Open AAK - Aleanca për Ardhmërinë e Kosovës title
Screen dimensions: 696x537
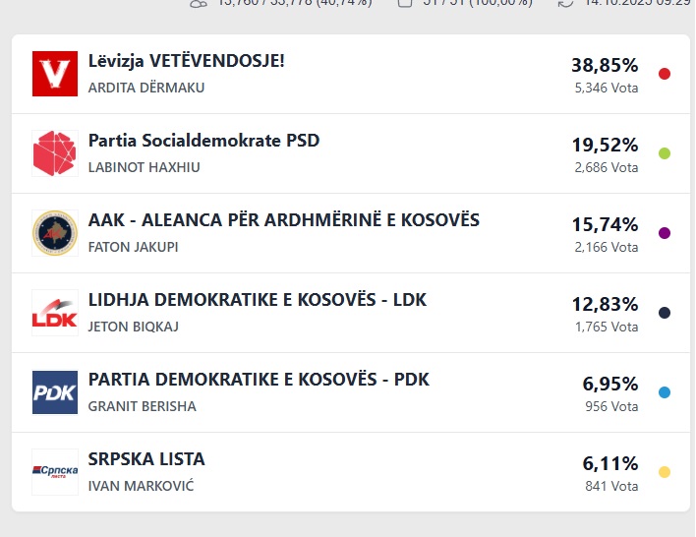click(284, 220)
